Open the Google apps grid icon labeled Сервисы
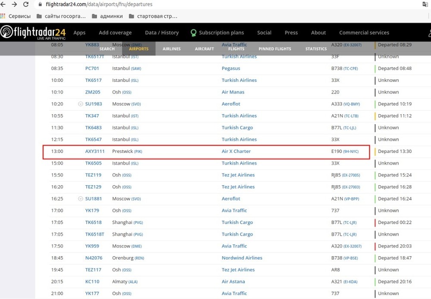431x299 pixels. (x=3, y=16)
